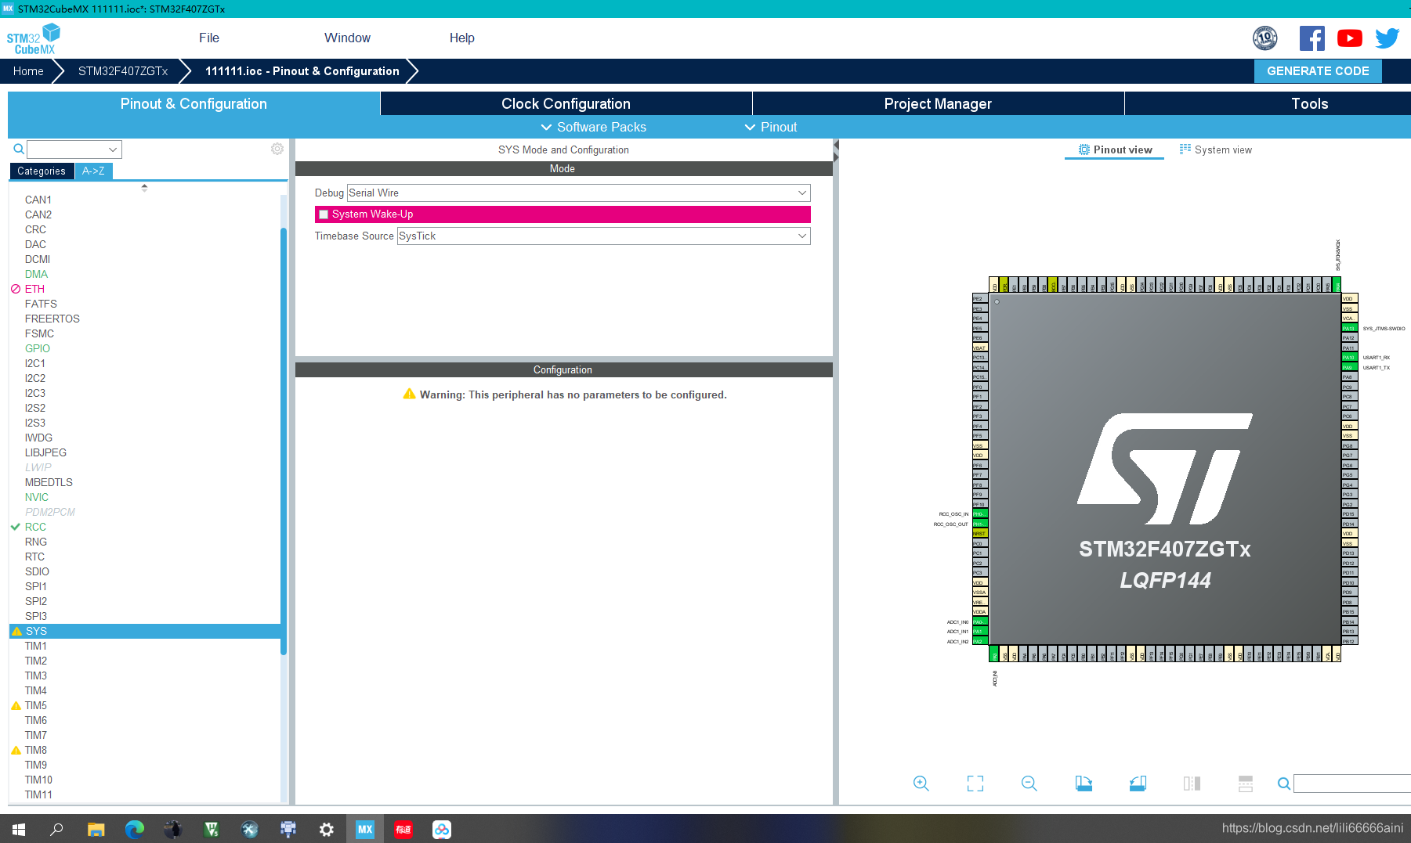This screenshot has height=843, width=1411.
Task: Enable the System Wake-Up checkbox
Action: 324,214
